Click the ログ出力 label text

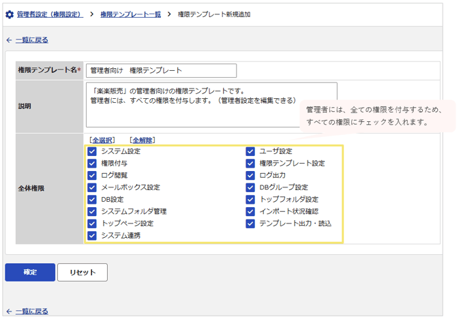[273, 175]
